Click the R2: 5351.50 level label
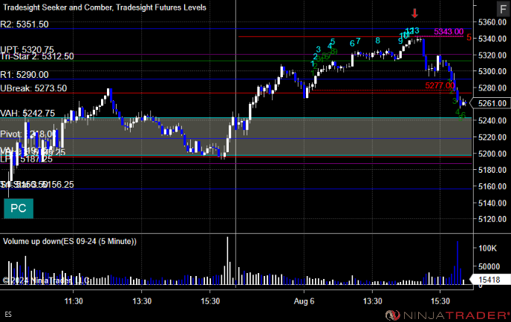Image resolution: width=511 pixels, height=322 pixels. (x=25, y=24)
